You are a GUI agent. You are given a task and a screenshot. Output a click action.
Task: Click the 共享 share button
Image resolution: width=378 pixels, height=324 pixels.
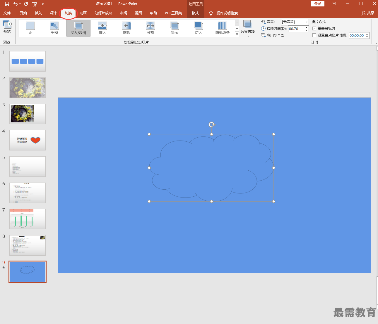(x=368, y=13)
